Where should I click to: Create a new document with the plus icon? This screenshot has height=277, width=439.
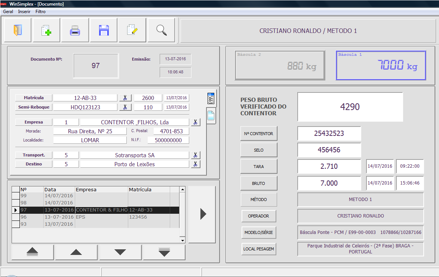pos(46,30)
